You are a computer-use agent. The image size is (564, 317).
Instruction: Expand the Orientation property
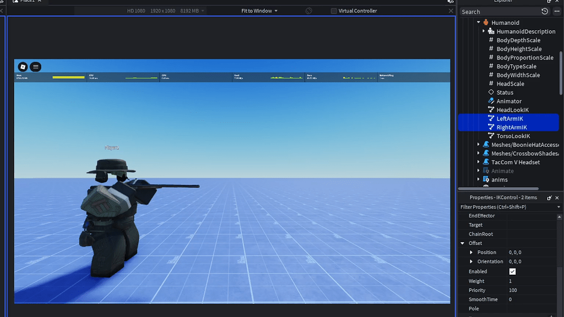471,261
